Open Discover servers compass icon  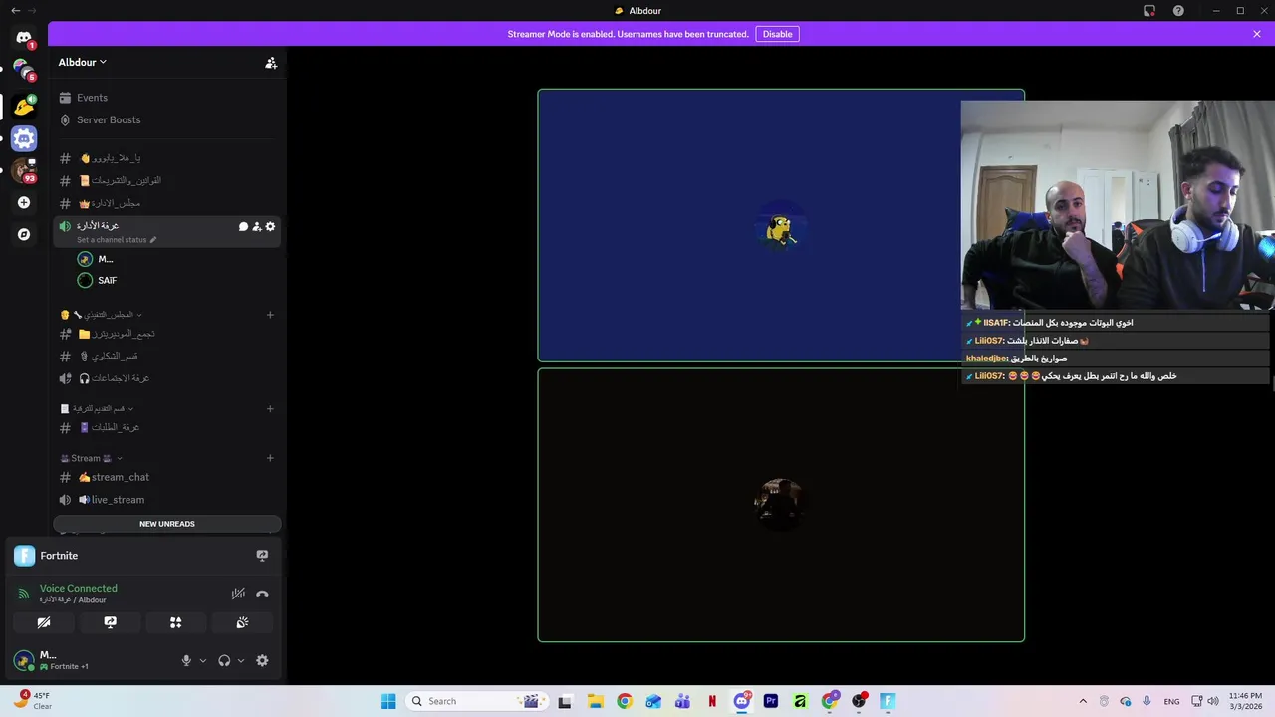[x=24, y=234]
